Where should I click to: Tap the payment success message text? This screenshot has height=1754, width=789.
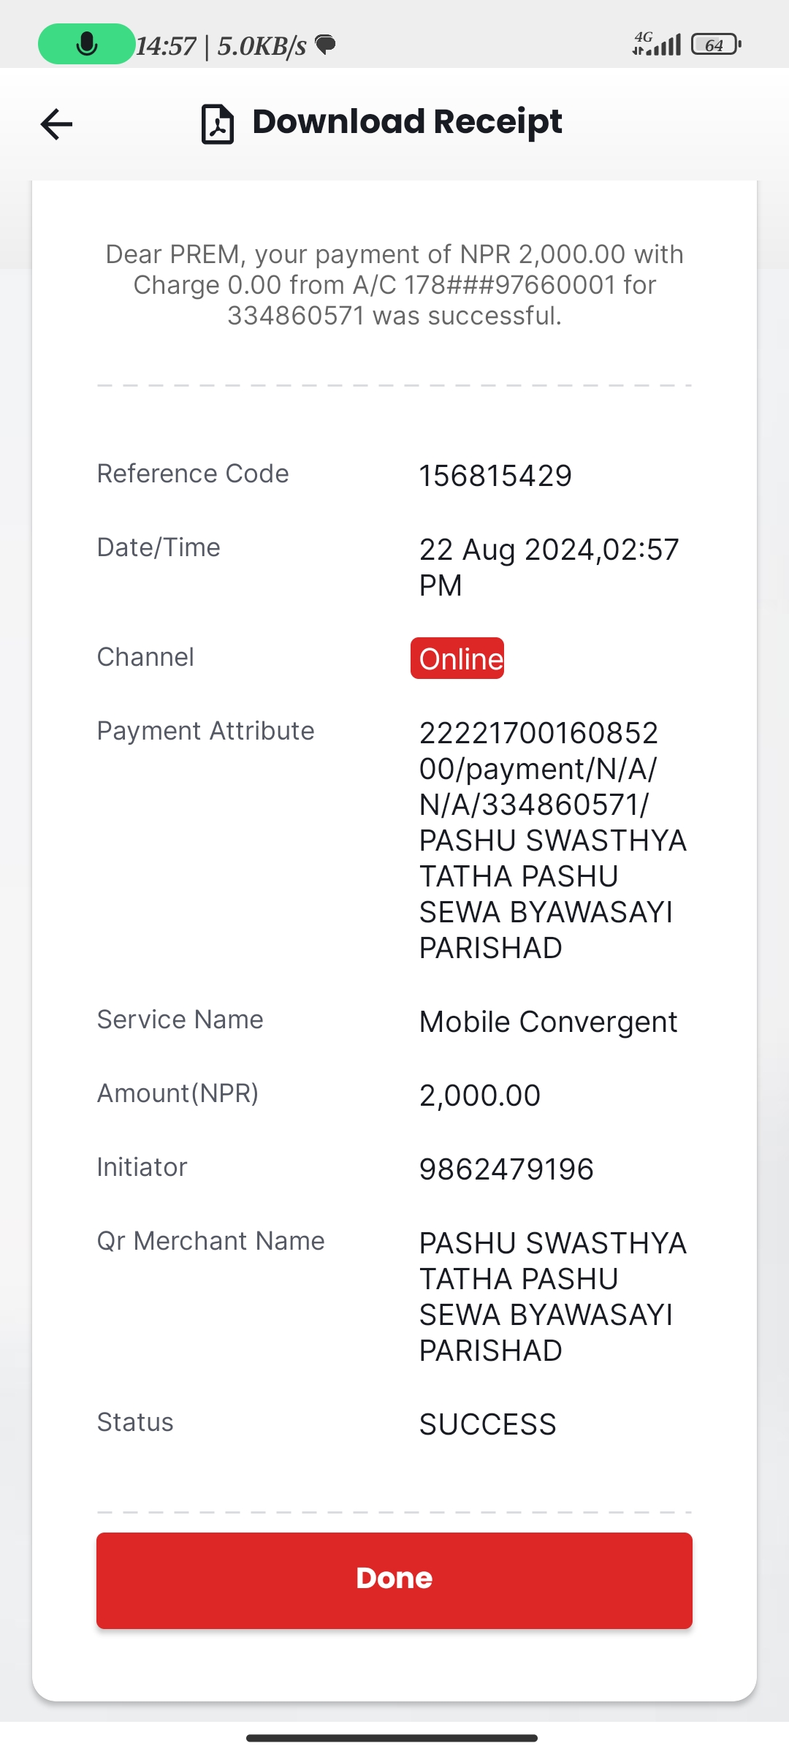tap(394, 285)
